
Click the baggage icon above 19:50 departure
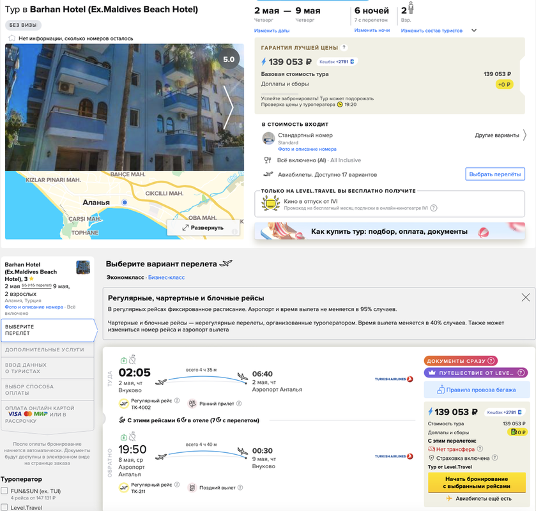point(124,437)
